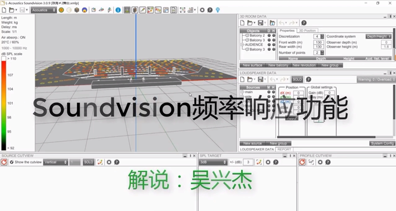The height and width of the screenshot is (211, 396).
Task: Click the Front width input field
Action: tap(319, 42)
